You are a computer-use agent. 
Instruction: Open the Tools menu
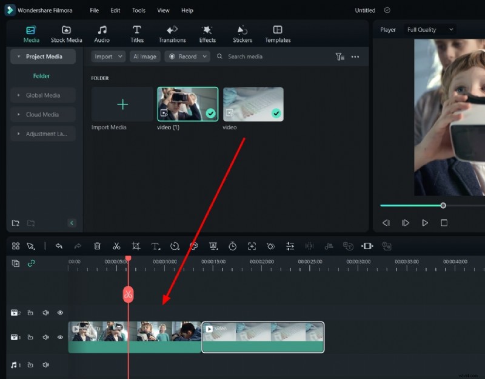[138, 10]
